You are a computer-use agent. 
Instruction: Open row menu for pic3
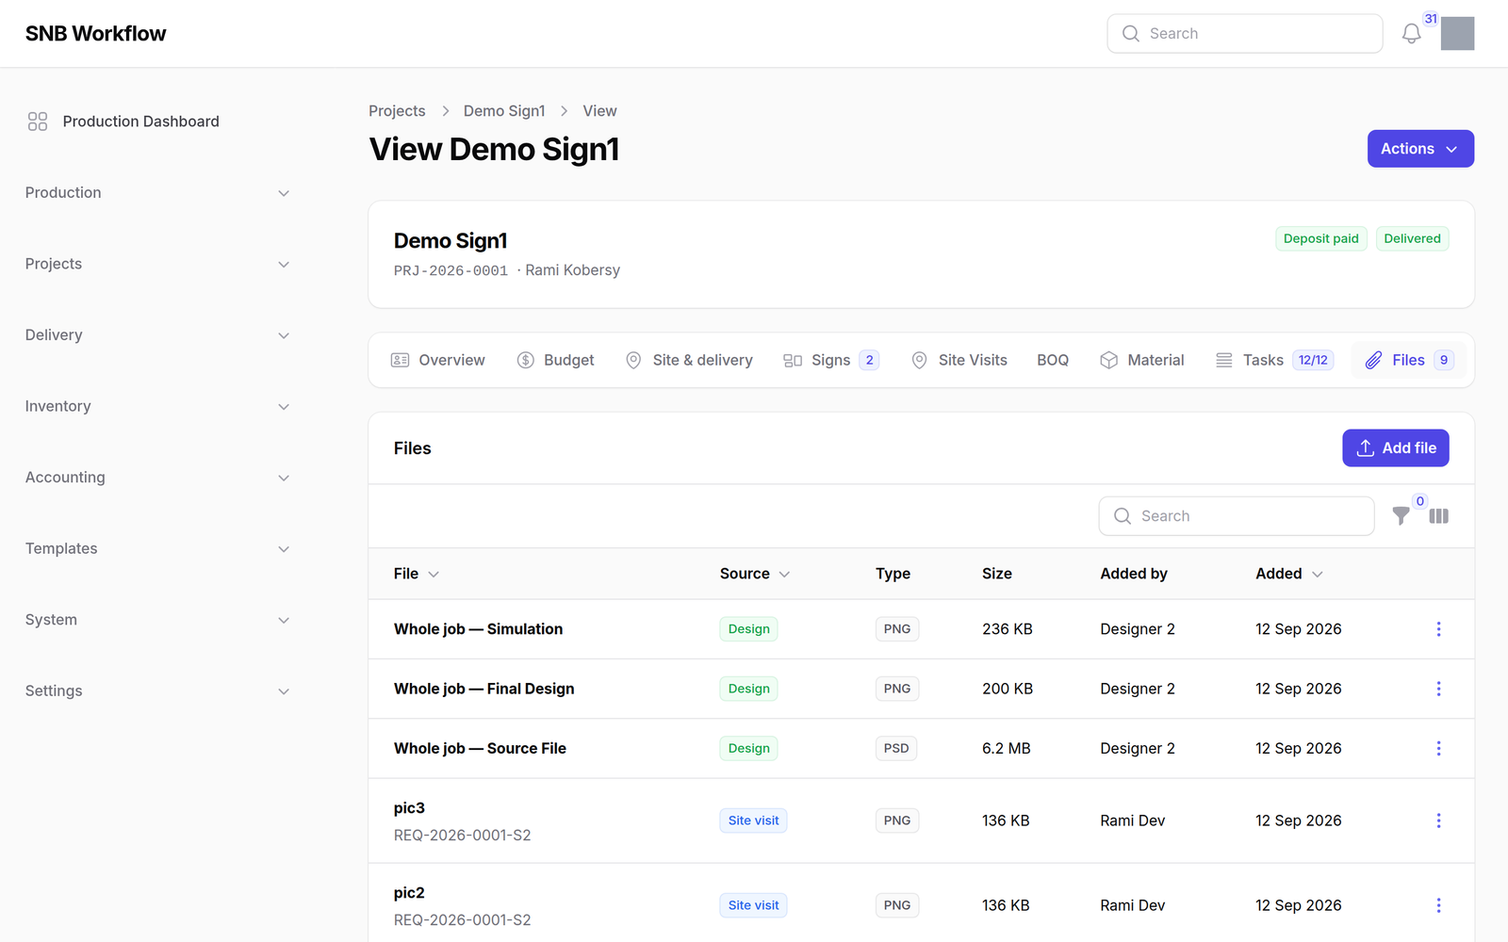pos(1438,820)
